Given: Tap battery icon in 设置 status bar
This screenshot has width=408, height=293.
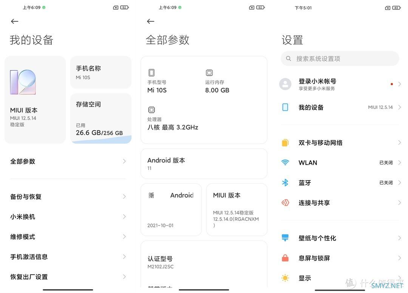Looking at the screenshot, I should point(396,8).
